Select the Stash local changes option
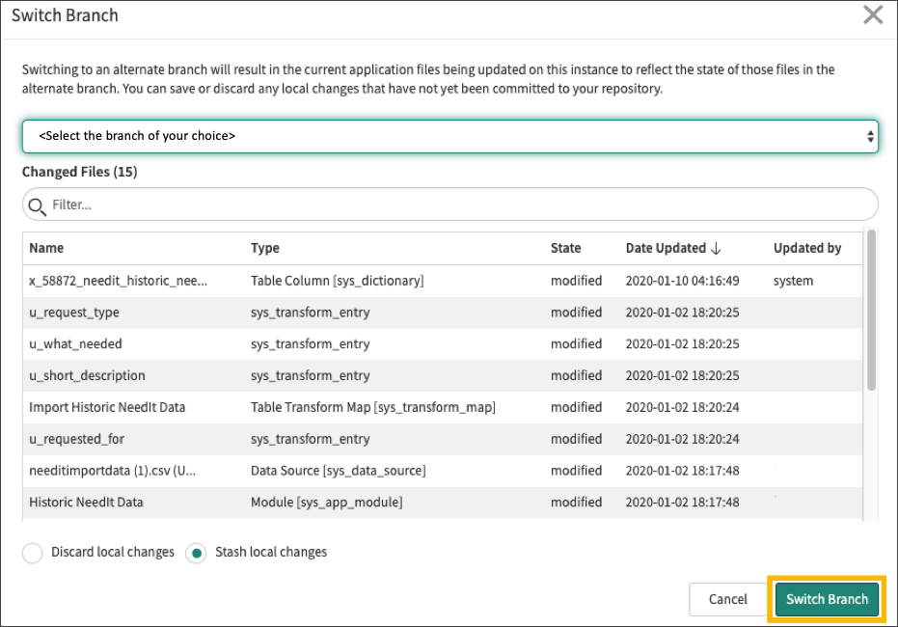 (x=196, y=552)
